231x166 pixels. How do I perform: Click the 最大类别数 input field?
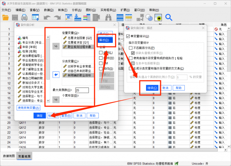pos(82,90)
